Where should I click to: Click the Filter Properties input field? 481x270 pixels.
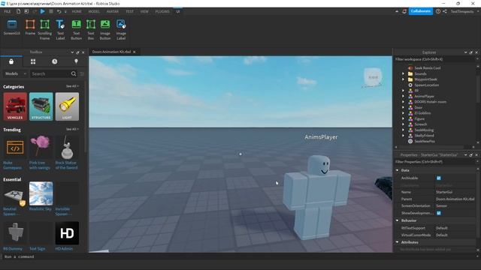[x=434, y=162]
